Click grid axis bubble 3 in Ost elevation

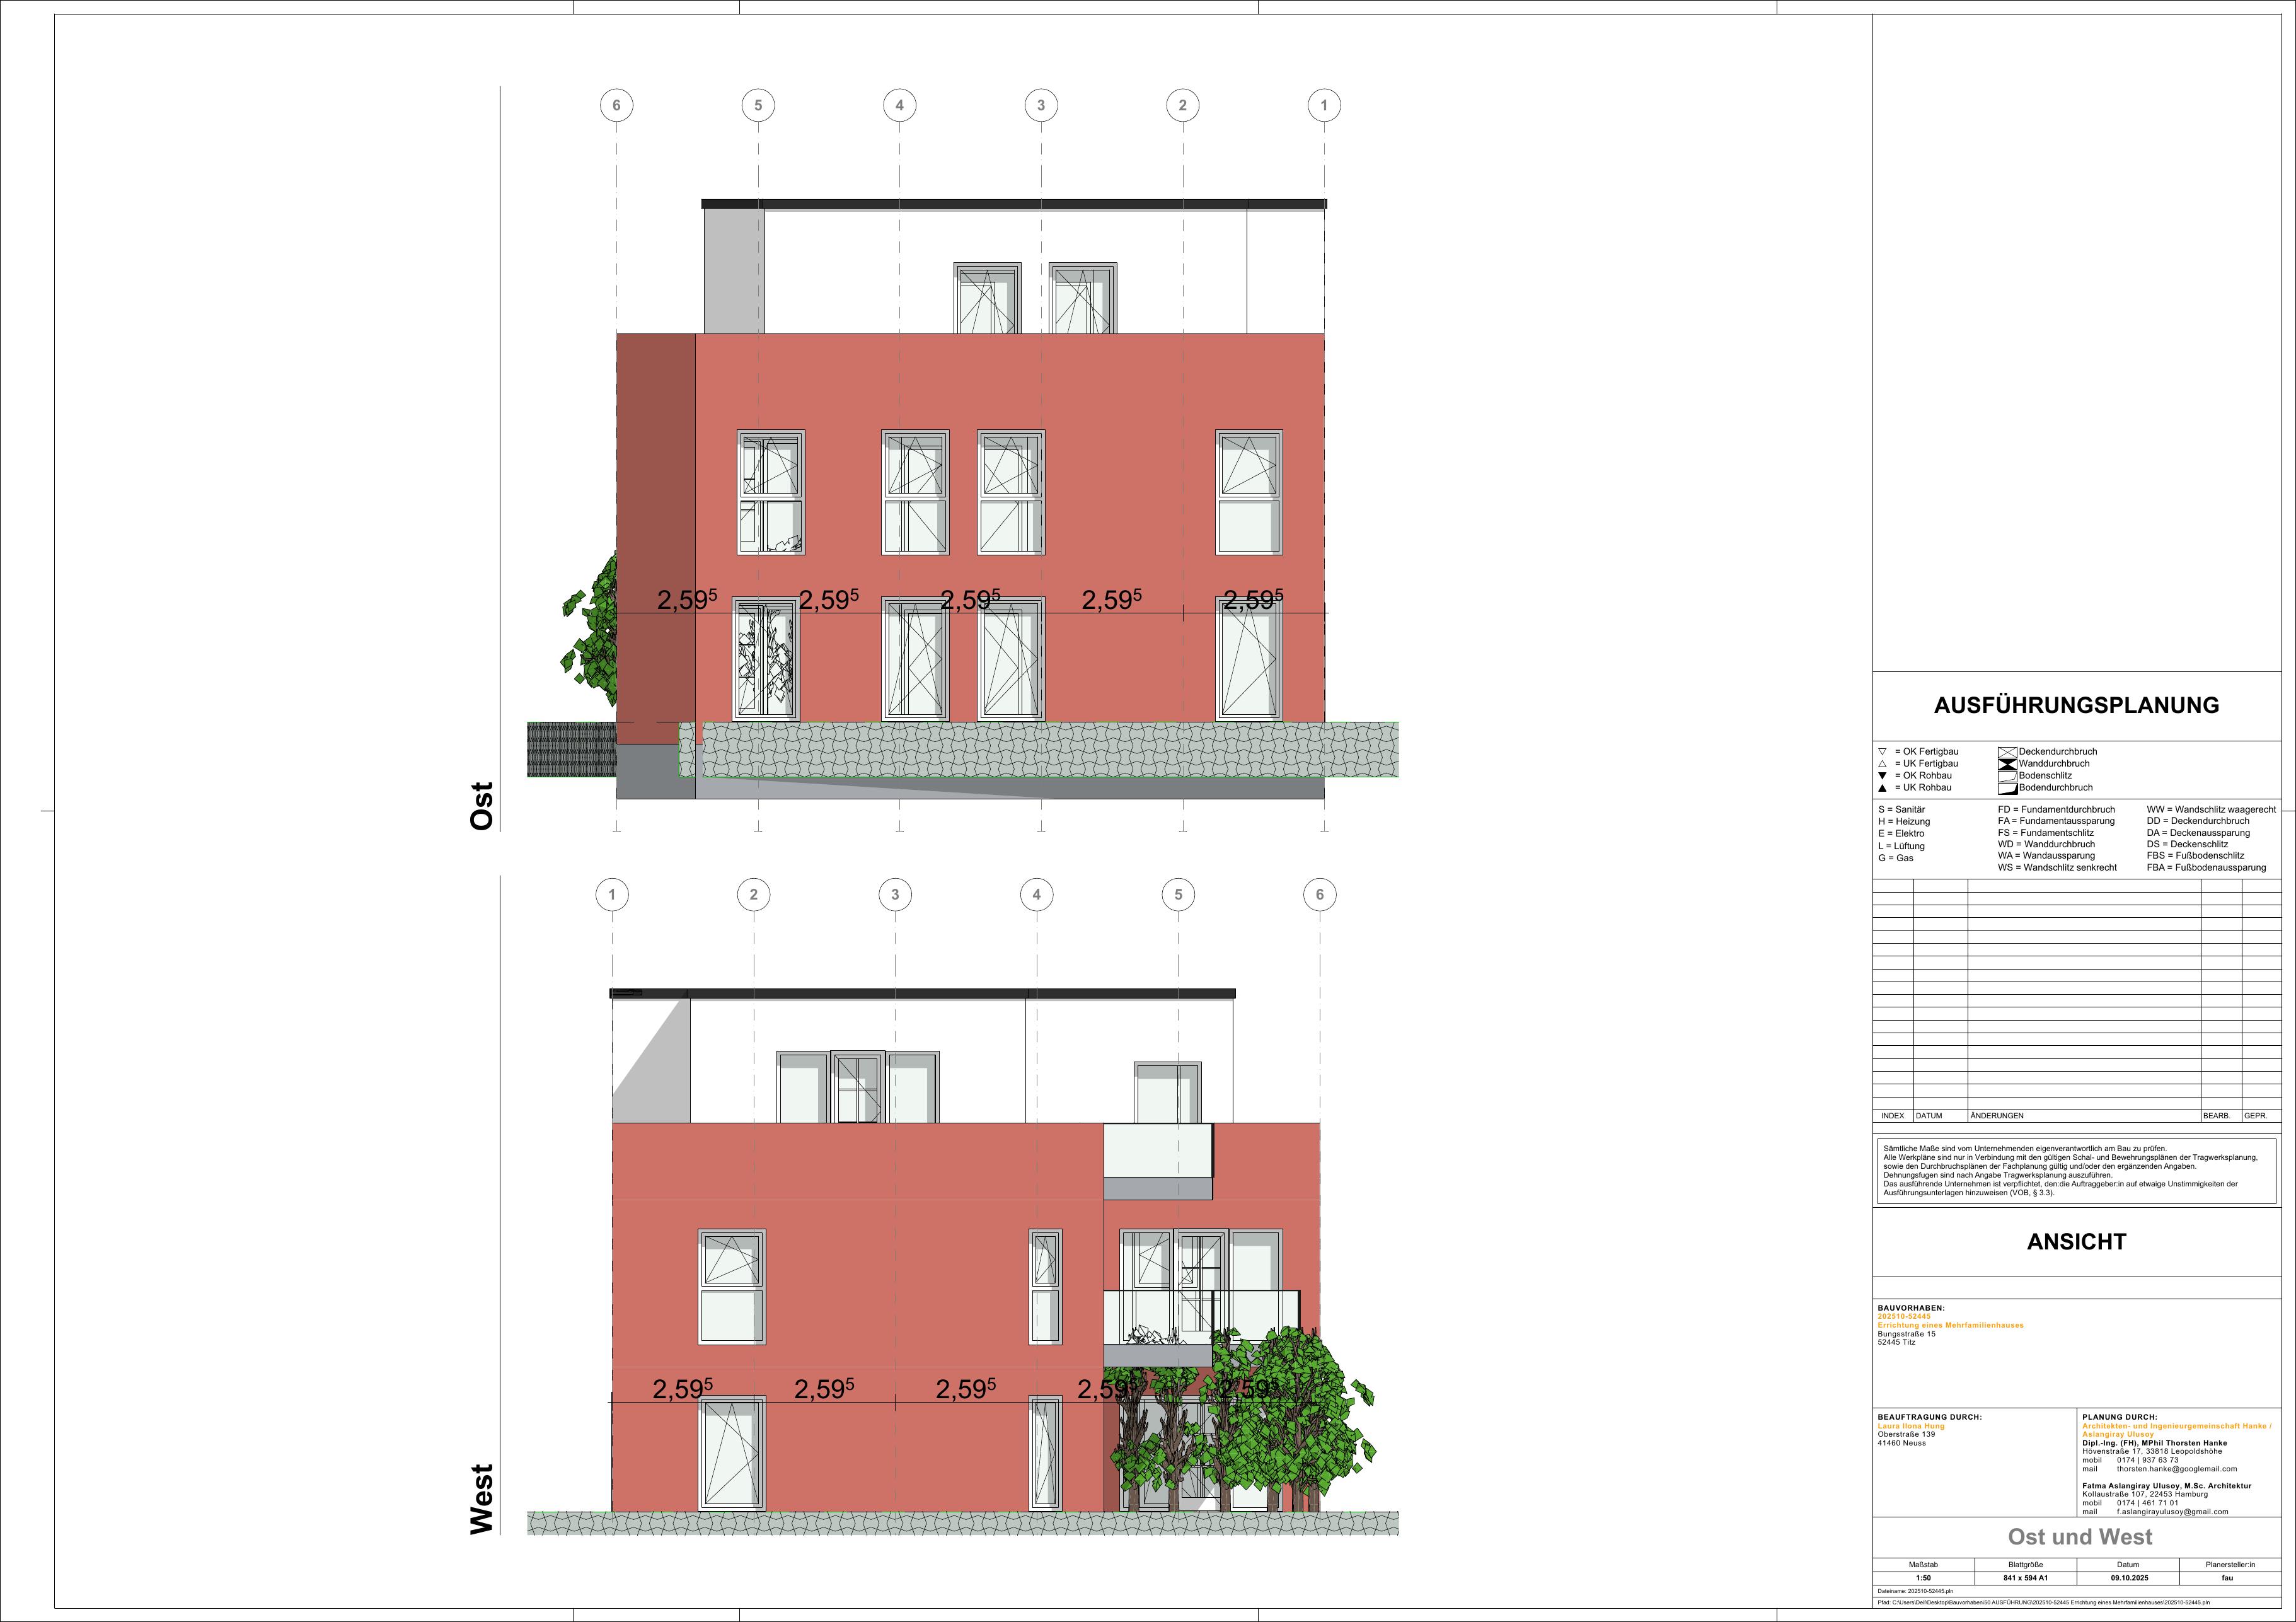(x=1041, y=105)
